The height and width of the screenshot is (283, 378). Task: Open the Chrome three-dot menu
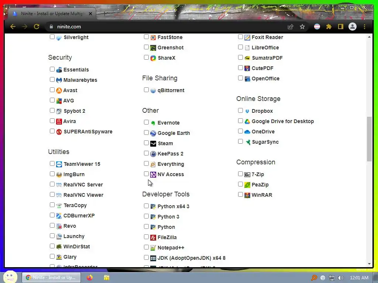(x=364, y=27)
